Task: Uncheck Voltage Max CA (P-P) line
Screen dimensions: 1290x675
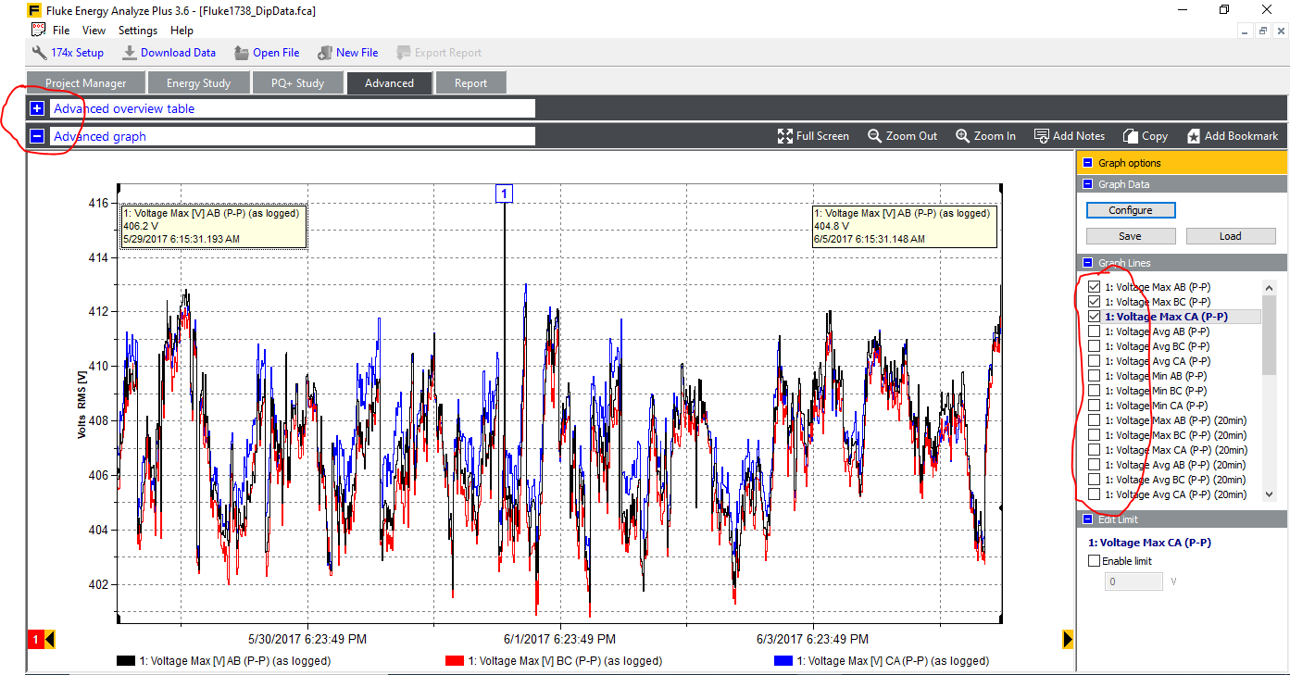Action: 1095,317
